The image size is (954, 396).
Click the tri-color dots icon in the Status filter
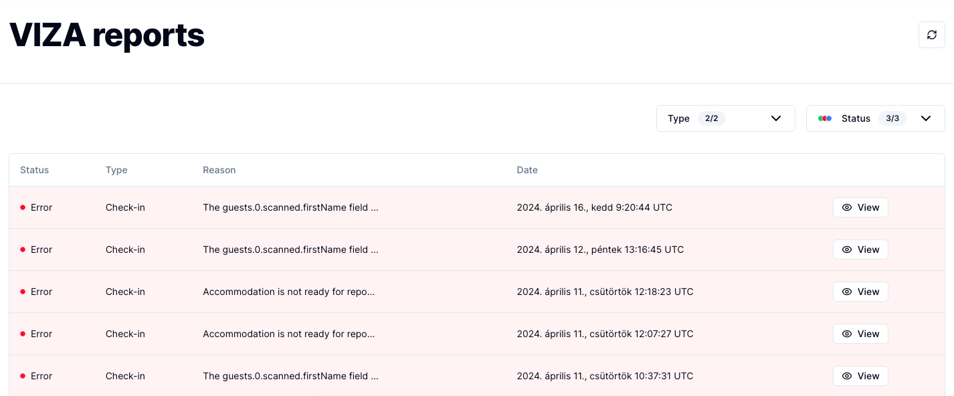[x=825, y=118]
